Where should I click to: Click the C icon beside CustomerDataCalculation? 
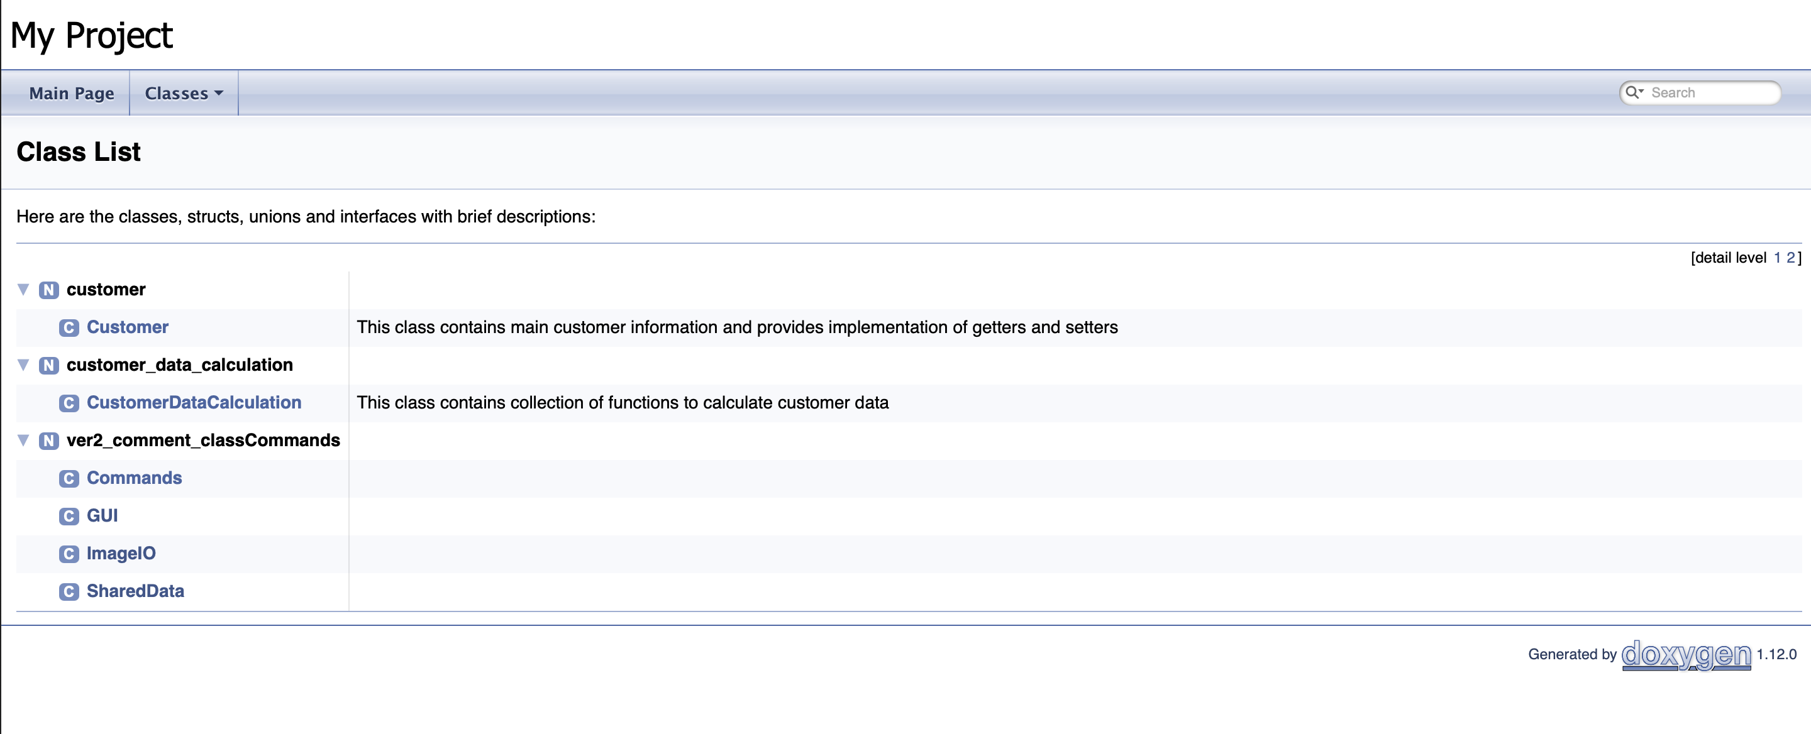(69, 403)
